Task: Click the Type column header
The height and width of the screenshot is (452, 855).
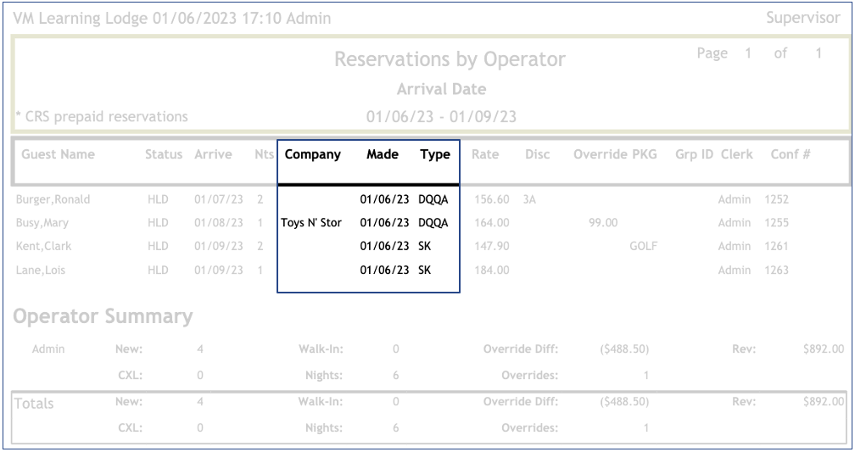Action: pos(435,155)
